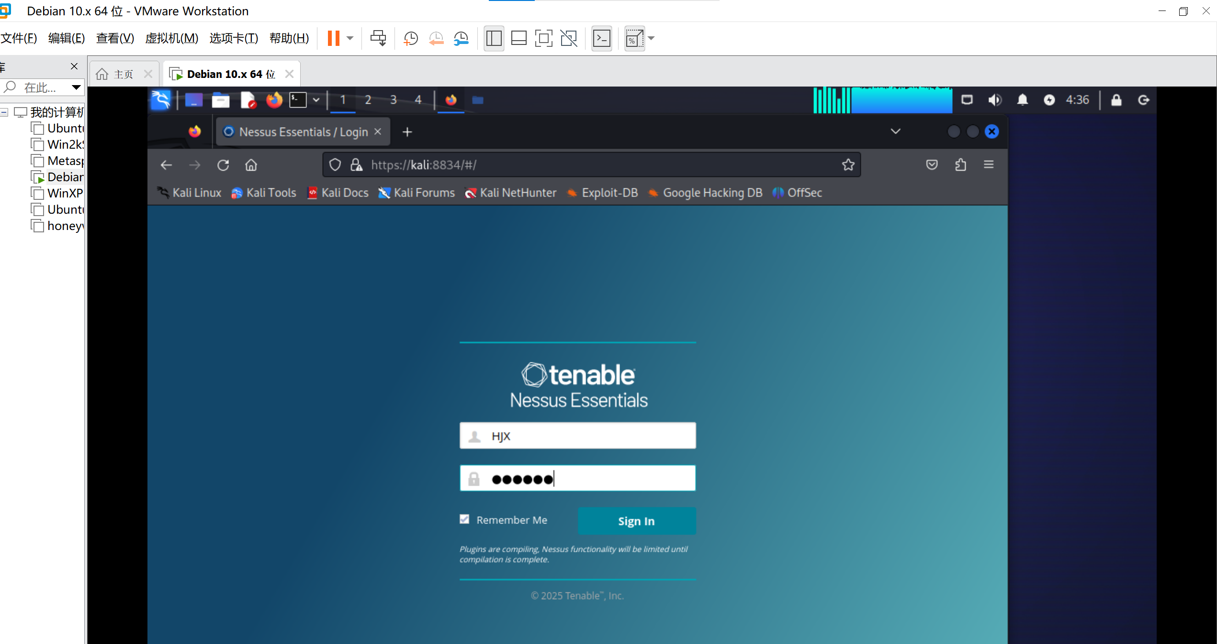The width and height of the screenshot is (1217, 644).
Task: Click the Sign In button
Action: point(636,521)
